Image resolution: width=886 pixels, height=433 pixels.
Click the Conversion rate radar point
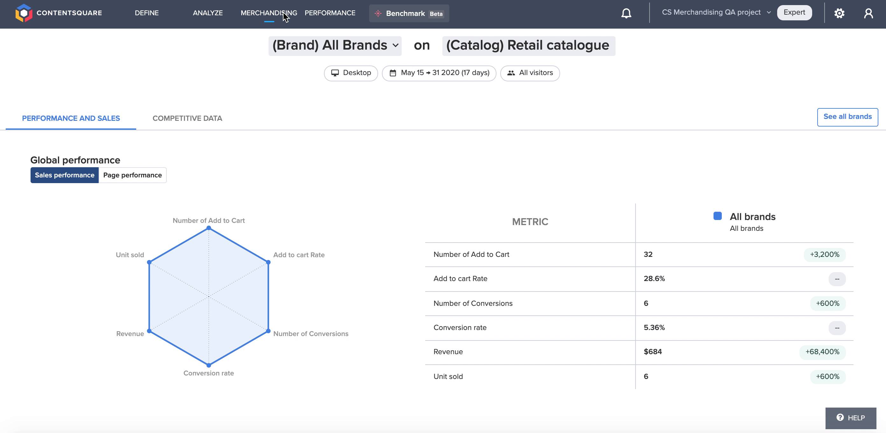[x=208, y=365]
